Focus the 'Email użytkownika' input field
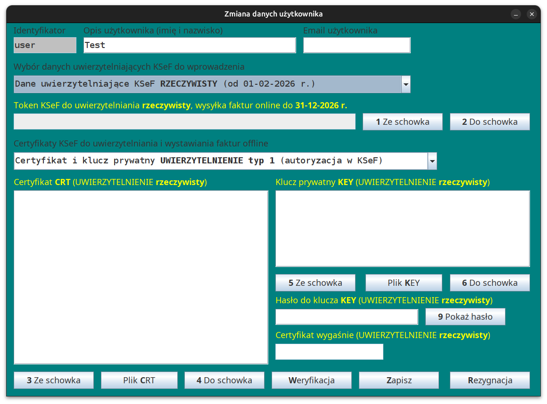The width and height of the screenshot is (547, 404). click(x=356, y=45)
